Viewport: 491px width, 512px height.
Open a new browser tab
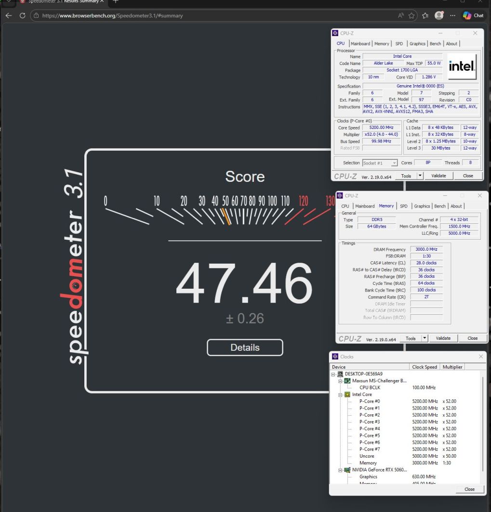click(x=115, y=1)
